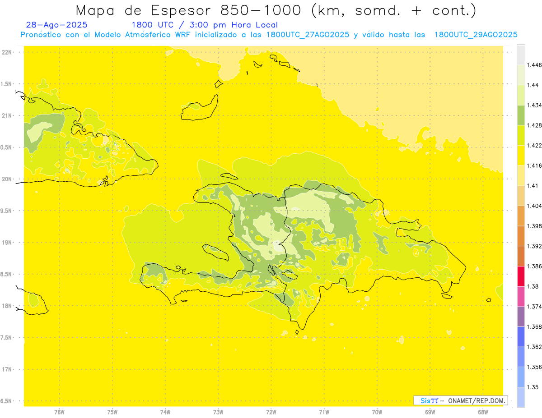Click the legend value '1.392'
542x418 pixels.
click(533, 246)
